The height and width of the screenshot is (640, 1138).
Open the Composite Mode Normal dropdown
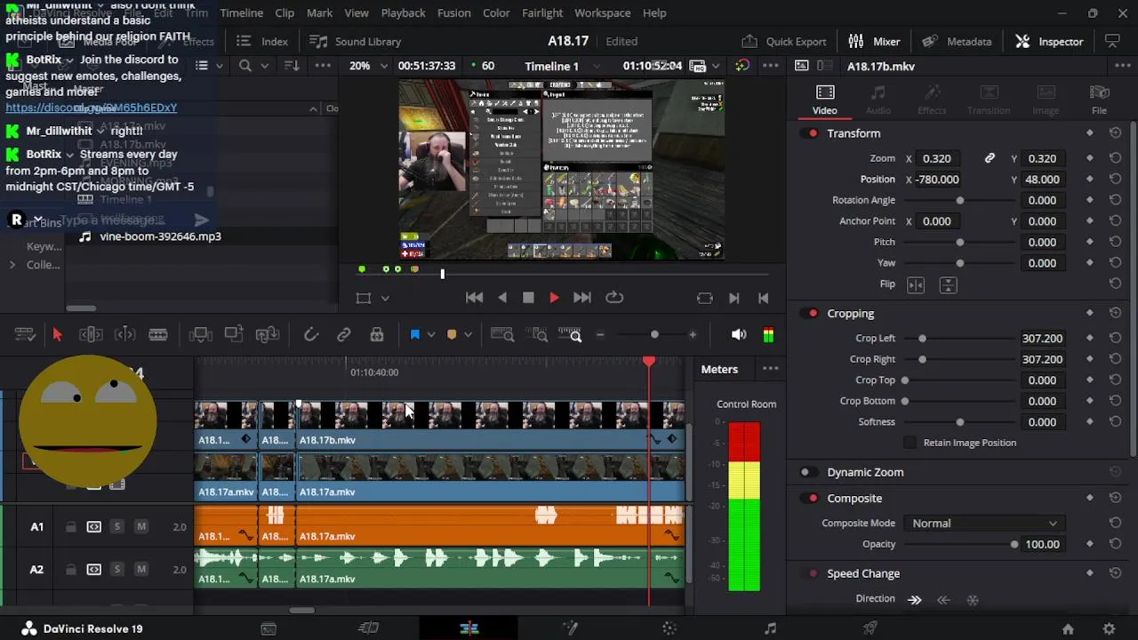point(984,524)
